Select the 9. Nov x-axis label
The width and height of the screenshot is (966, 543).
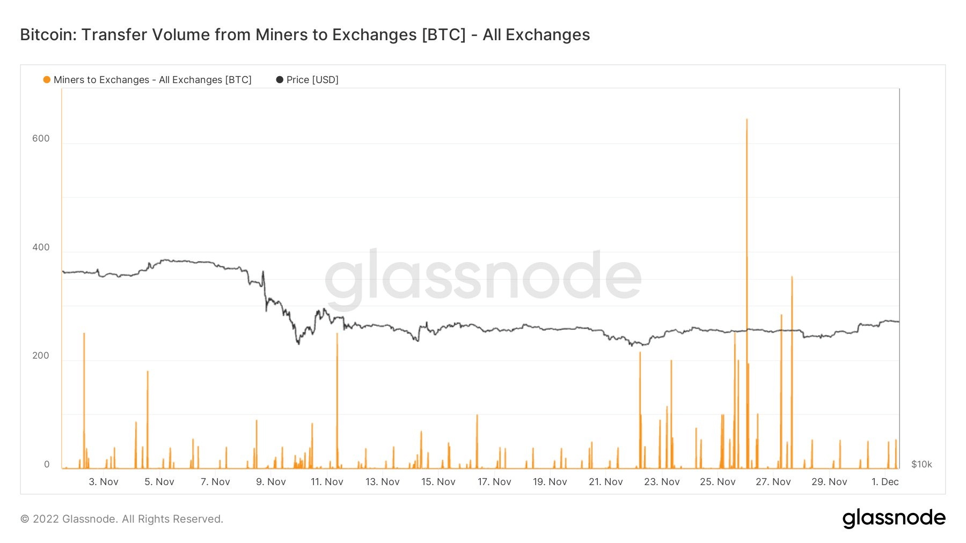tap(271, 482)
